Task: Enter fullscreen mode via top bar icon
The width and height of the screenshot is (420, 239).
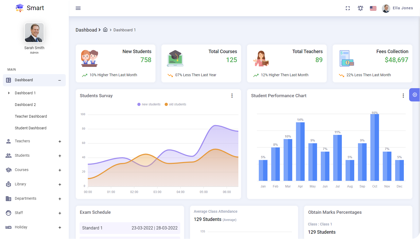Action: (348, 8)
